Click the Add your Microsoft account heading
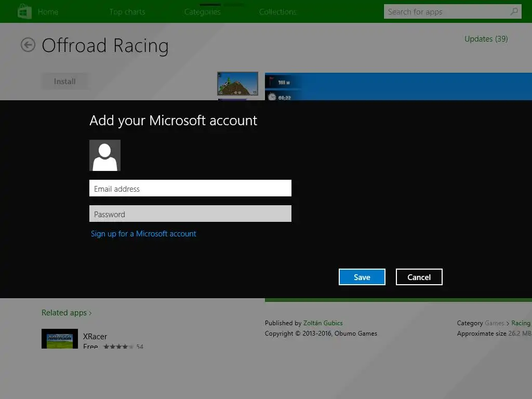 coord(174,121)
